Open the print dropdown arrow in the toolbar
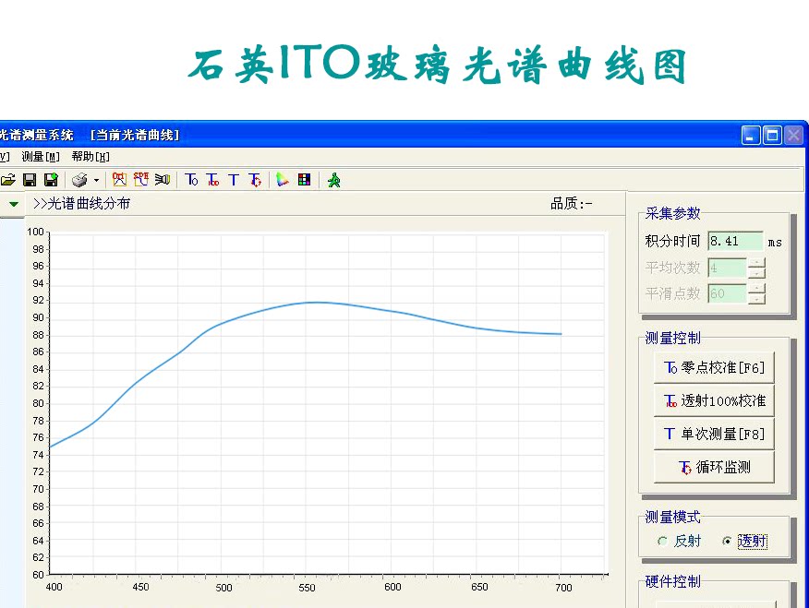The height and width of the screenshot is (608, 809). tap(96, 180)
